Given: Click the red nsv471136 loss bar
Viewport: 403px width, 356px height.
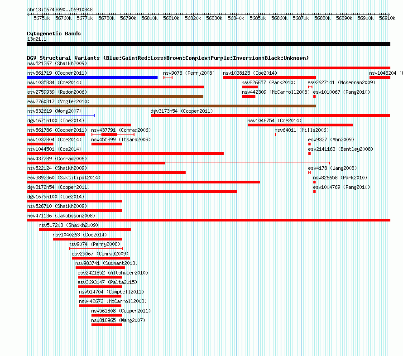Looking at the screenshot, I should coord(208,220).
